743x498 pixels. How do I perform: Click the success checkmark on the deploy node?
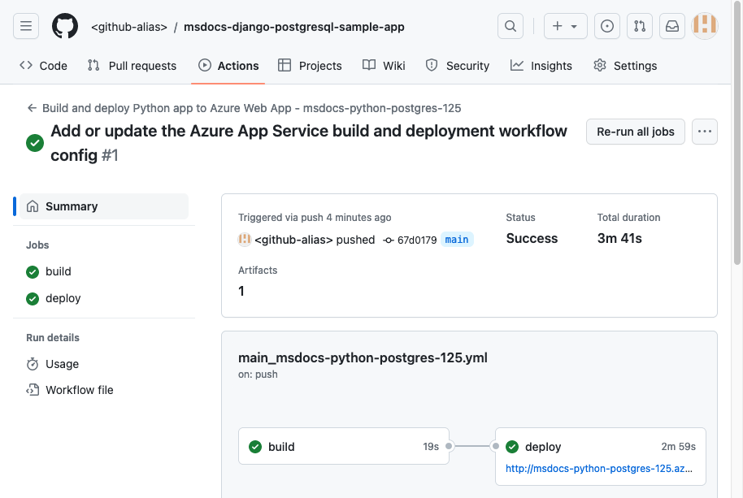512,446
